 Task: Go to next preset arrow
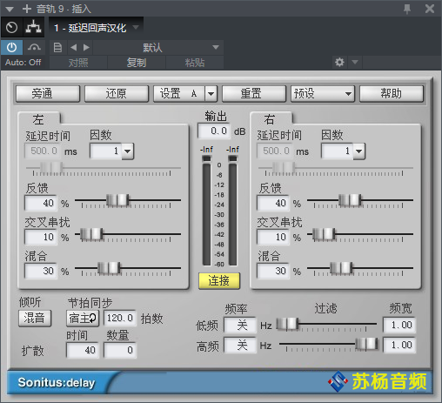pos(86,47)
